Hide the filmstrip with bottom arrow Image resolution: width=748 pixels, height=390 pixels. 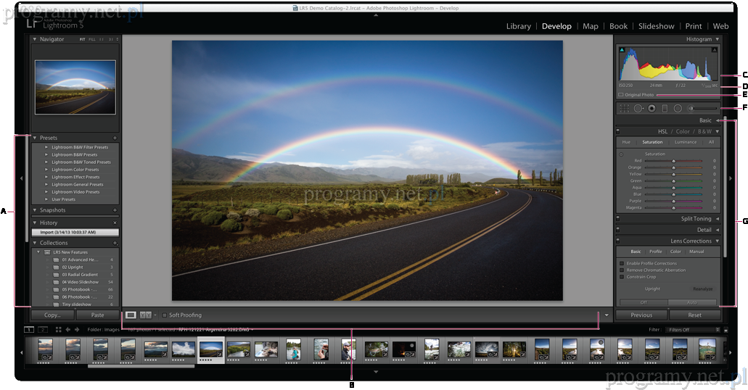376,372
